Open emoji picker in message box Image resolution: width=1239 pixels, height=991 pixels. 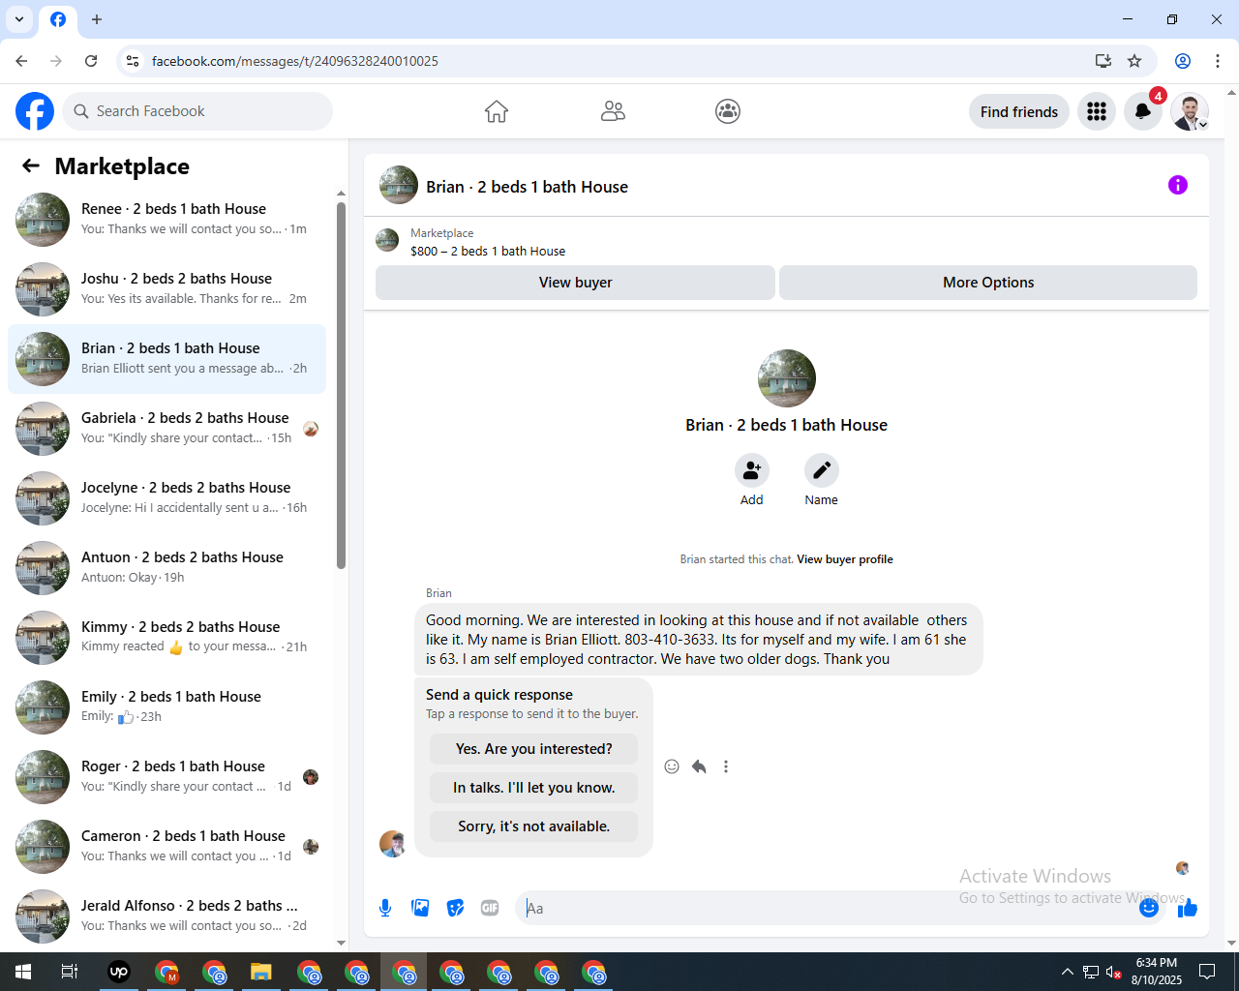[x=1149, y=908]
